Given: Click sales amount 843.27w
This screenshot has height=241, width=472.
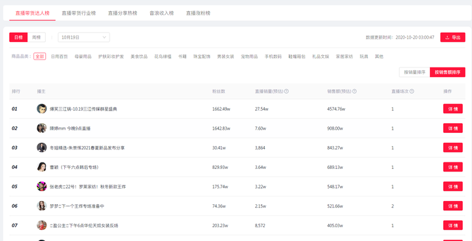Looking at the screenshot, I should point(335,148).
